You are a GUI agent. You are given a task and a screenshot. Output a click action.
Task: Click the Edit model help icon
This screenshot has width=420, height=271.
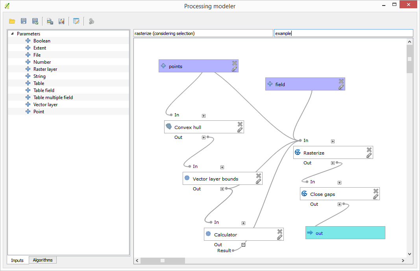76,21
